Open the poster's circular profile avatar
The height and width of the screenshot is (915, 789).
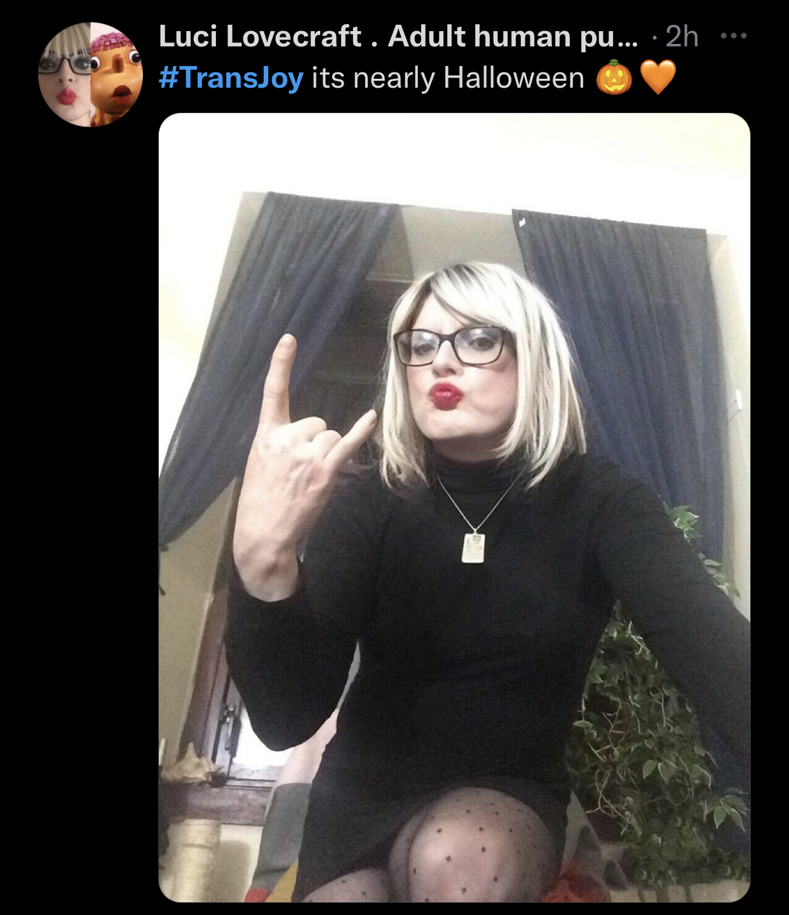coord(91,74)
